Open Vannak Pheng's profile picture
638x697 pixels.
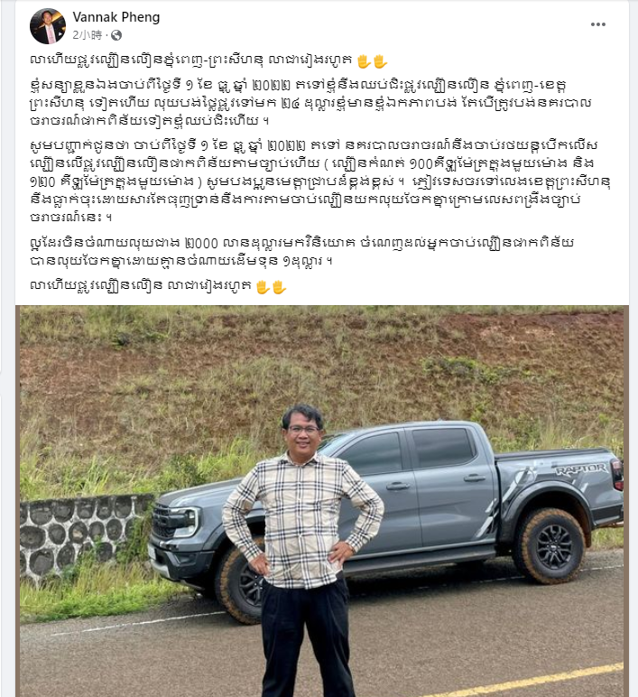coord(48,26)
